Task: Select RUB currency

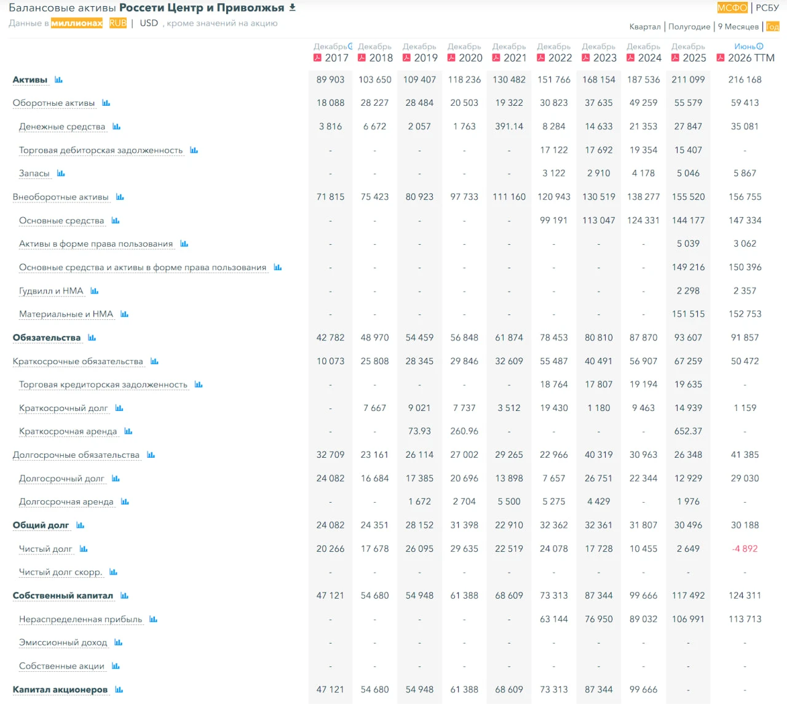Action: pos(118,23)
